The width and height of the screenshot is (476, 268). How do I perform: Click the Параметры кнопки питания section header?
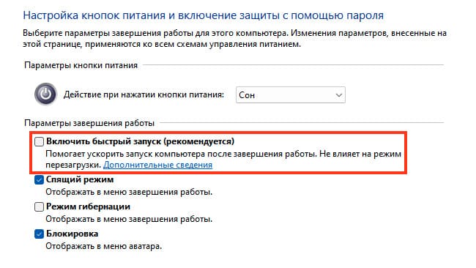[x=81, y=65]
